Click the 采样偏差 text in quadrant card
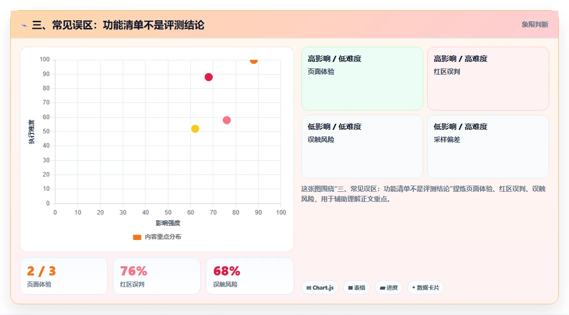 pos(447,139)
